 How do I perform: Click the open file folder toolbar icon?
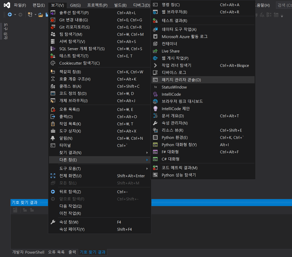(x=40, y=15)
